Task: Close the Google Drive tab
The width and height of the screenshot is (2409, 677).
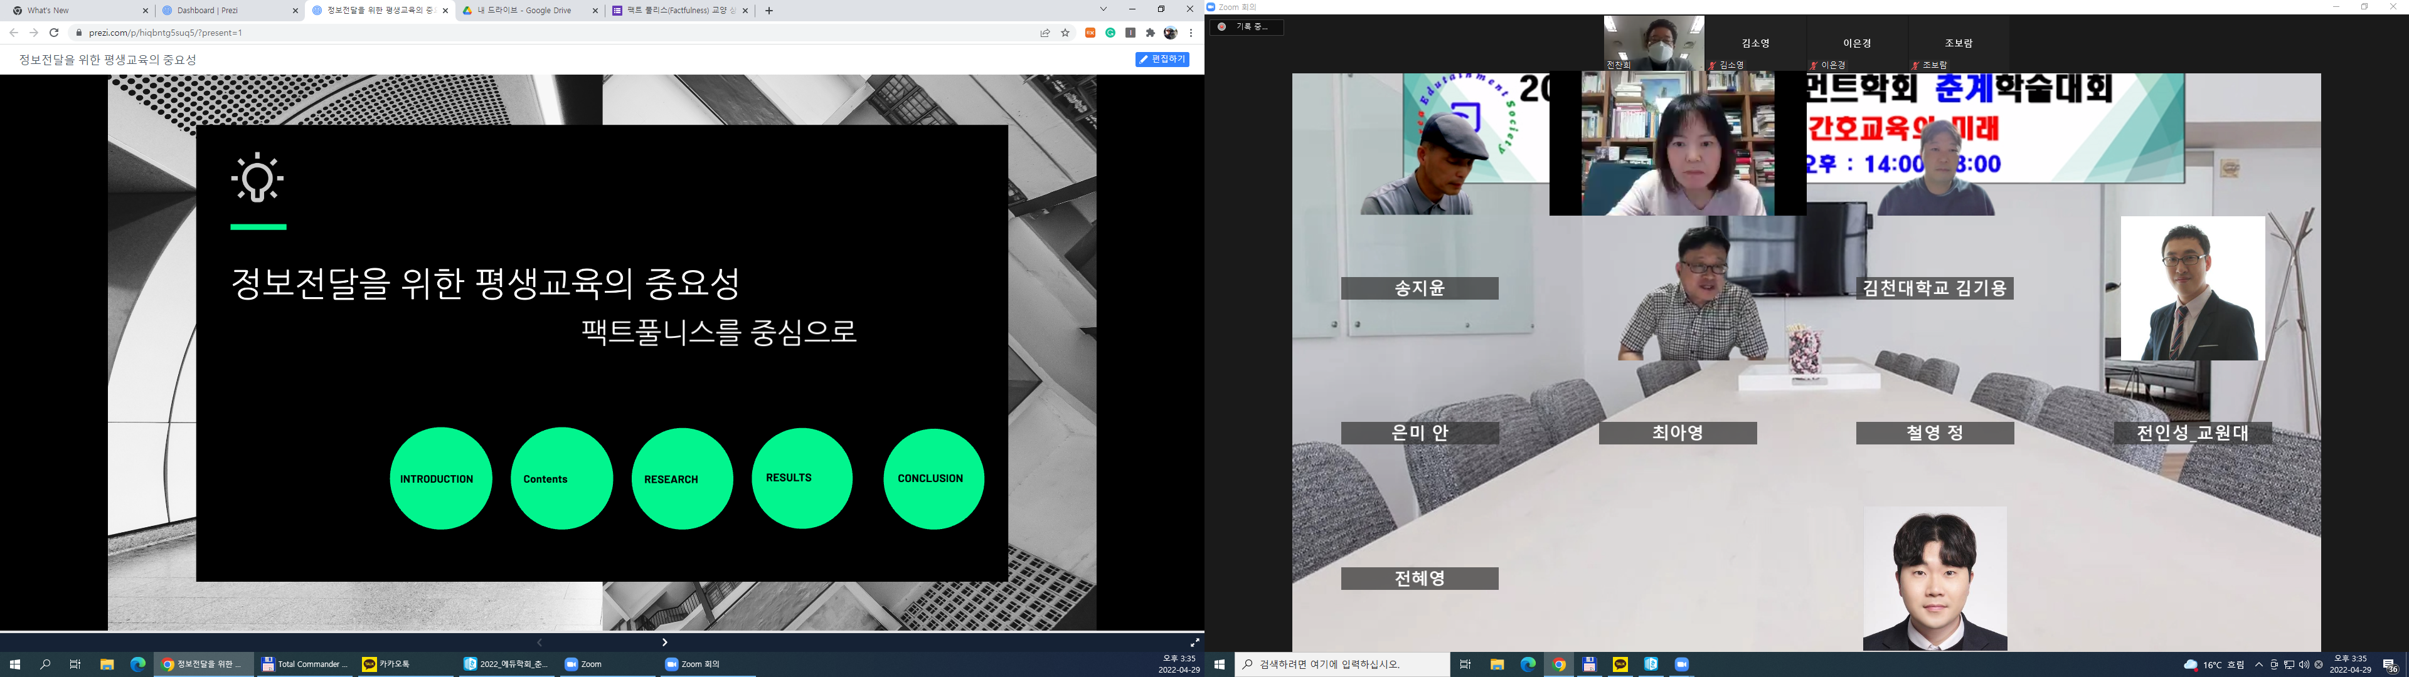Action: pos(595,10)
